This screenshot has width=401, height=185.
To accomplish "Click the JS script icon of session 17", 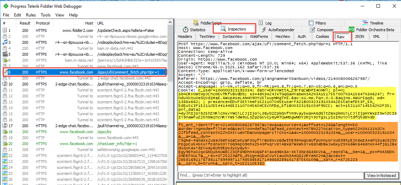I will click(5, 126).
